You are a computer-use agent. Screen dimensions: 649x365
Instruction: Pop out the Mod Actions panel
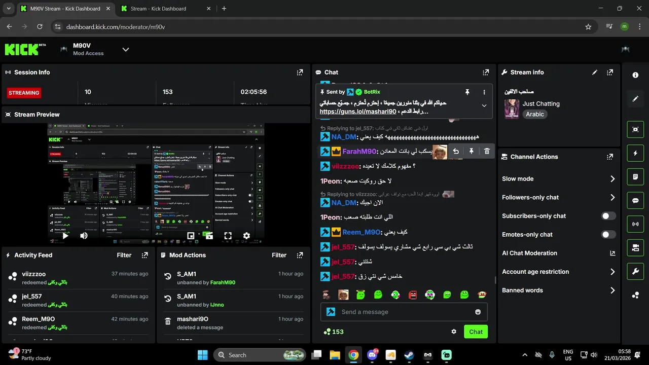(x=300, y=255)
